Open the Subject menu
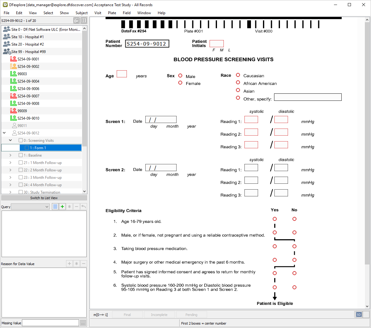 (81, 13)
